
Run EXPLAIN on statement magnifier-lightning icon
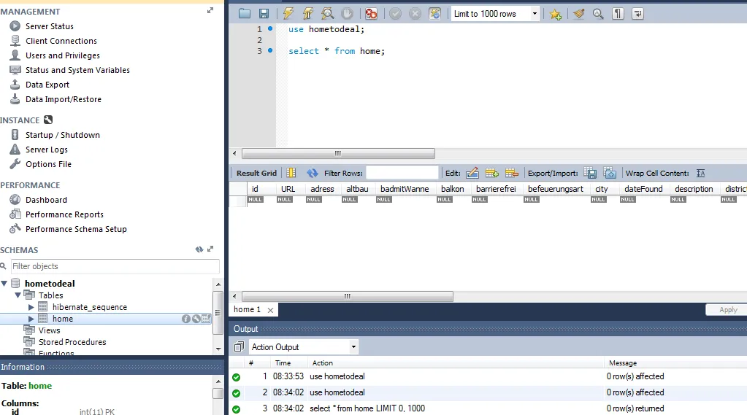click(x=327, y=14)
